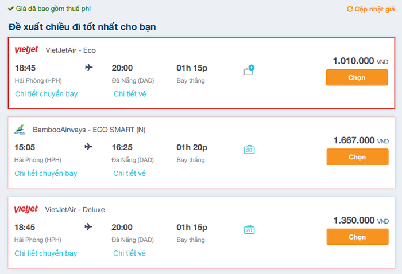The width and height of the screenshot is (402, 274).
Task: Click the add-baggage icon on VietJetAir Eco
Action: point(249,71)
